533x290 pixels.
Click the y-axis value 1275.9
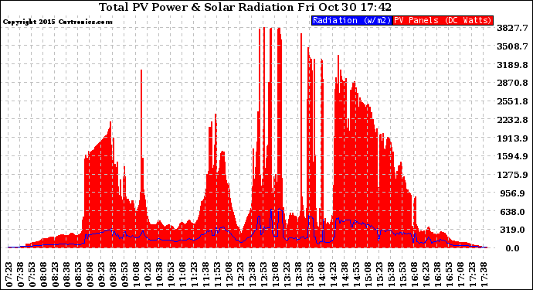(x=513, y=175)
